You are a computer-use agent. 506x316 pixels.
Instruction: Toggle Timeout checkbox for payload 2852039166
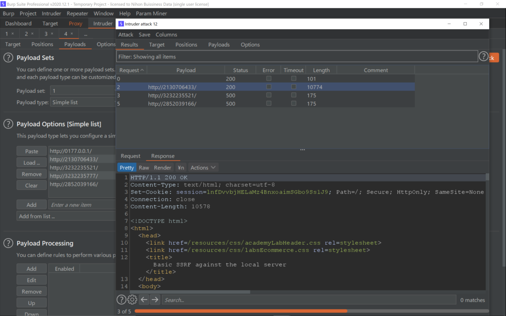(x=293, y=103)
